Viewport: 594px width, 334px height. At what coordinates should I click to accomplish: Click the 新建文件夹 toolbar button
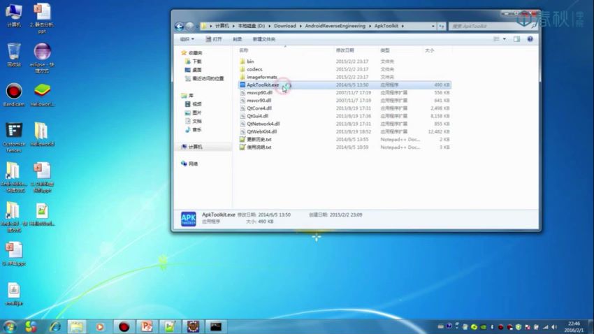tap(263, 39)
